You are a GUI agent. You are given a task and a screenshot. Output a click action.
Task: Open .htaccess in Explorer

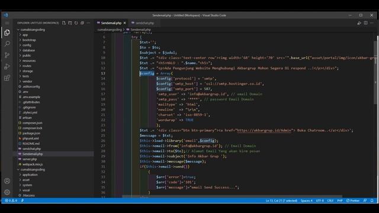coord(28,195)
